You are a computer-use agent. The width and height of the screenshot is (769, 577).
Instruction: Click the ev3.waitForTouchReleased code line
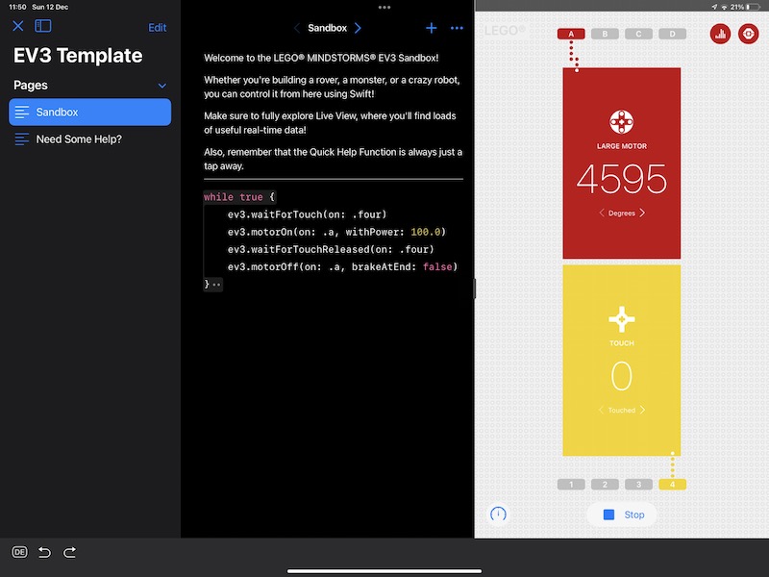coord(331,249)
